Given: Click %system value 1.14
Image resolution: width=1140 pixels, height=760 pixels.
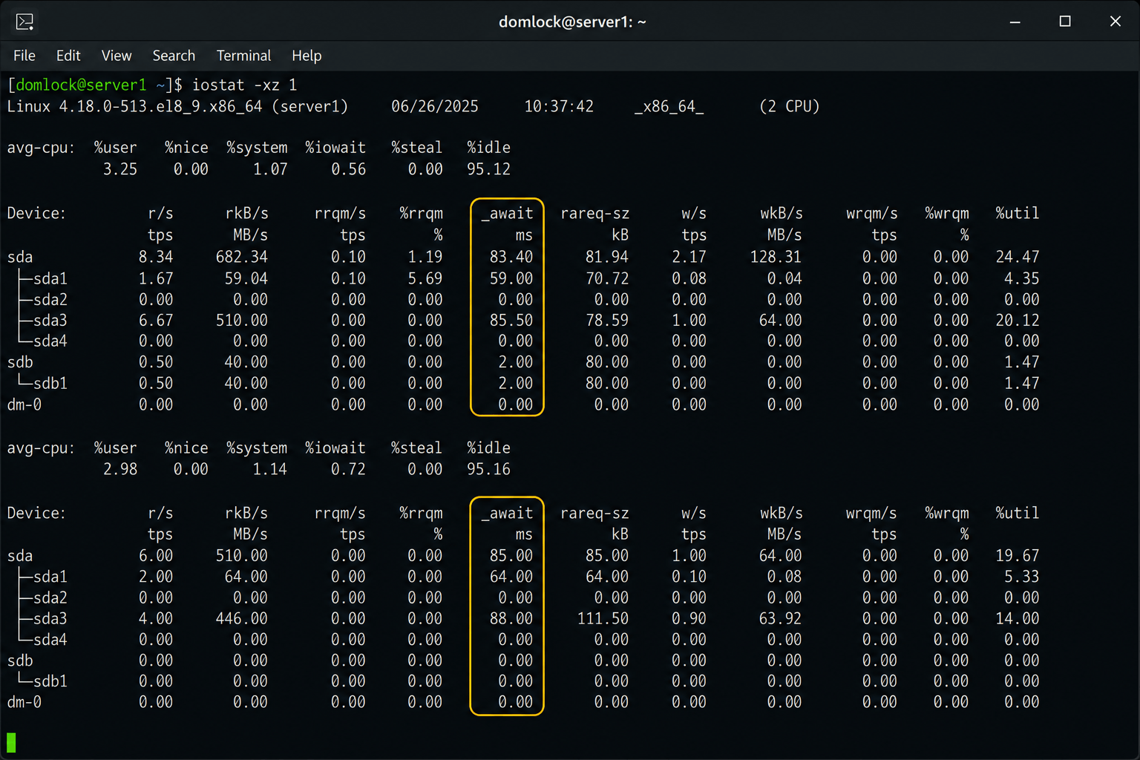Looking at the screenshot, I should coord(270,469).
